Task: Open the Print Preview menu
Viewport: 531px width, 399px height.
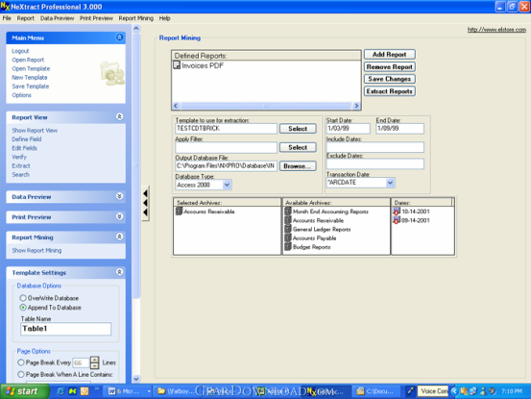Action: (96, 18)
